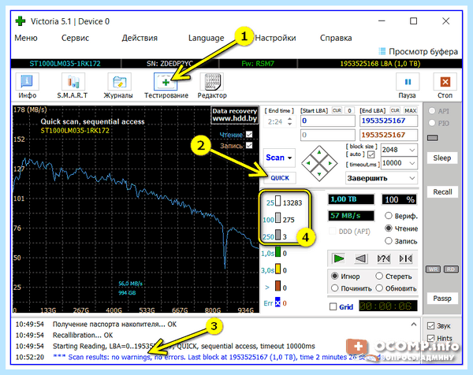Click the Victoria green cross app icon
Image resolution: width=473 pixels, height=375 pixels.
pyautogui.click(x=20, y=21)
